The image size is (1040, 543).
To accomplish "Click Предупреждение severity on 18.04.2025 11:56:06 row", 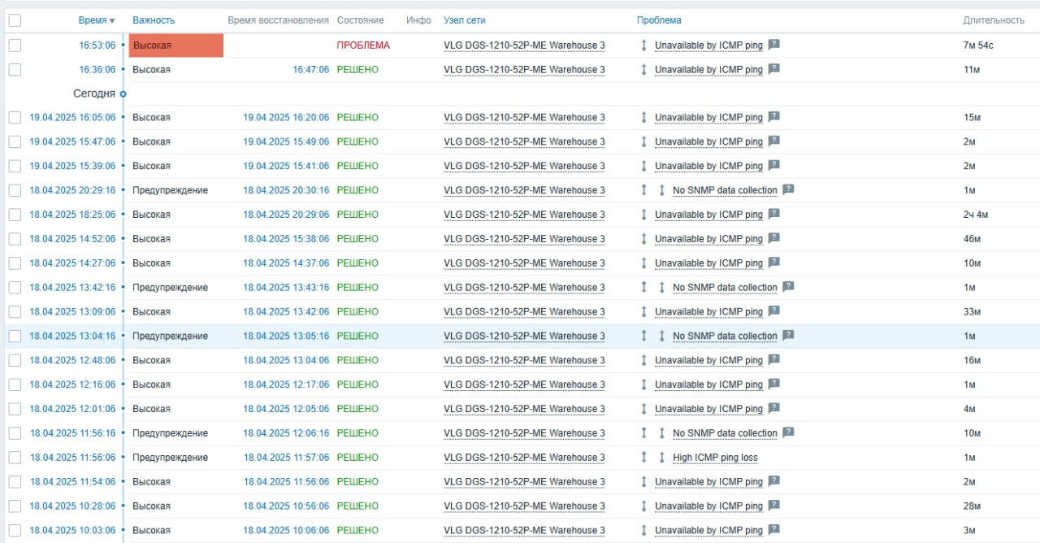I will pyautogui.click(x=170, y=458).
